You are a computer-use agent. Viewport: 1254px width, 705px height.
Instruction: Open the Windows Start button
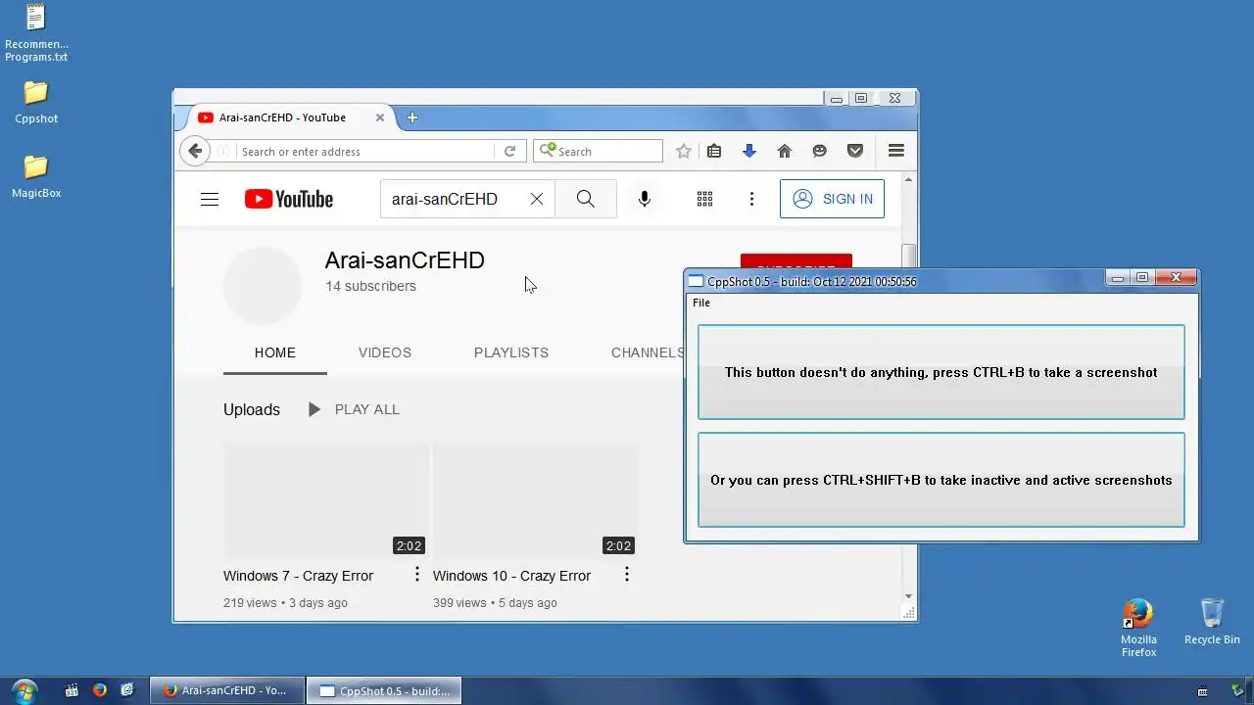pos(24,690)
